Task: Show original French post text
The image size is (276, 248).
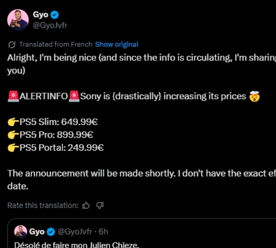Action: (117, 44)
